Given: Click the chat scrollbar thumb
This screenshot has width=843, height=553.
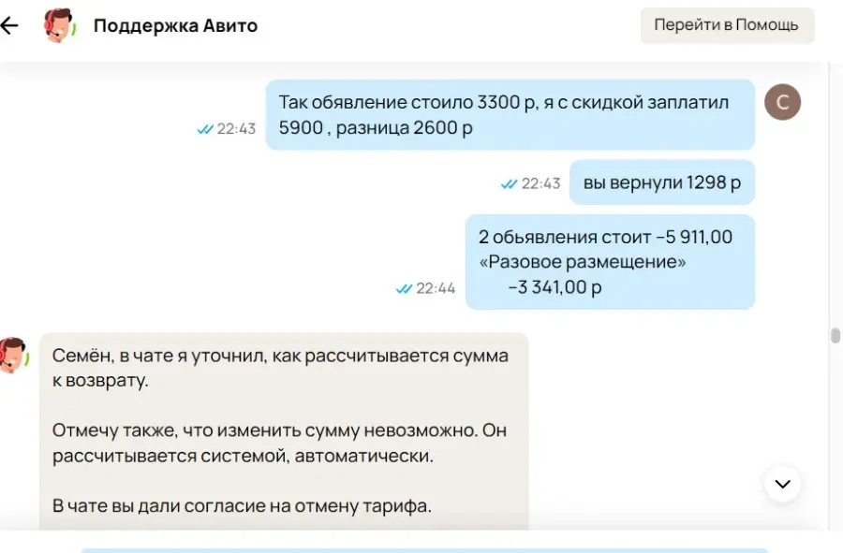Looking at the screenshot, I should [835, 336].
